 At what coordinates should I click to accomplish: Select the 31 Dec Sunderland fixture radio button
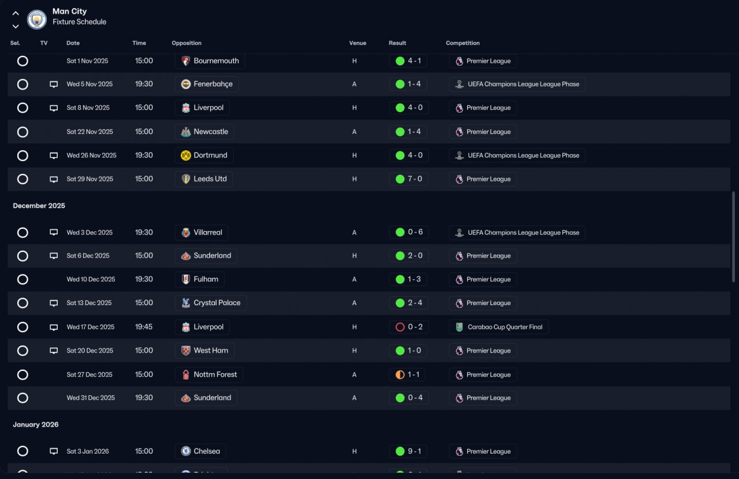23,398
